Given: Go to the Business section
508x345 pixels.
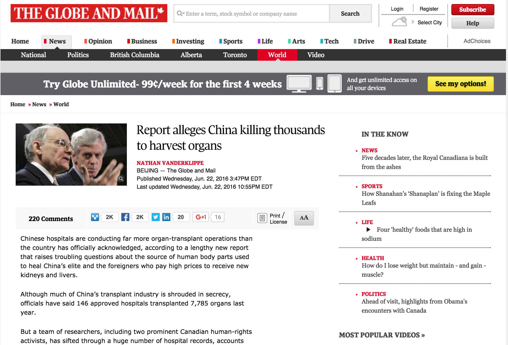Looking at the screenshot, I should [x=142, y=41].
